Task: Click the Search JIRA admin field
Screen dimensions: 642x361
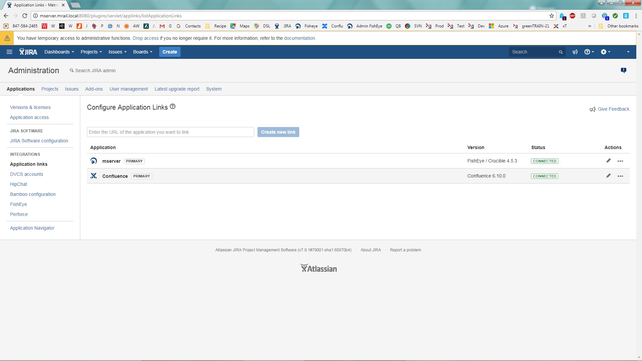Action: pyautogui.click(x=93, y=71)
